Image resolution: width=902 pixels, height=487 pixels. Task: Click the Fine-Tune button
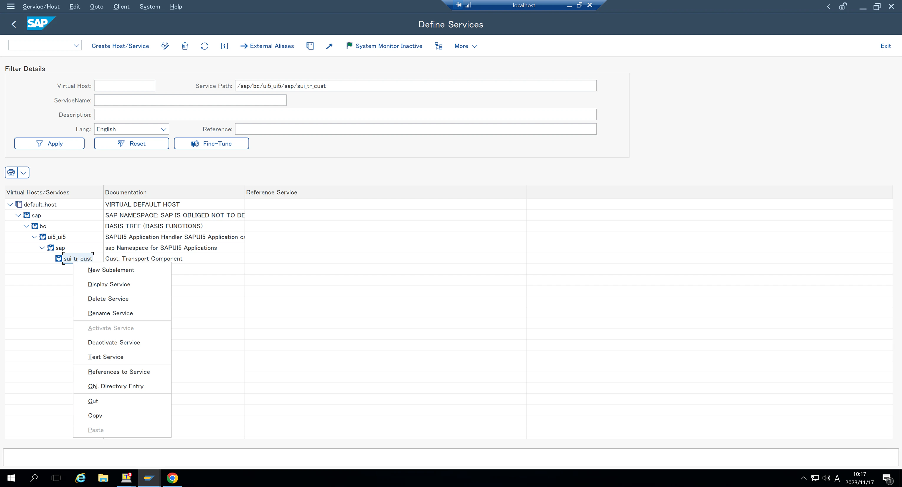pos(212,143)
